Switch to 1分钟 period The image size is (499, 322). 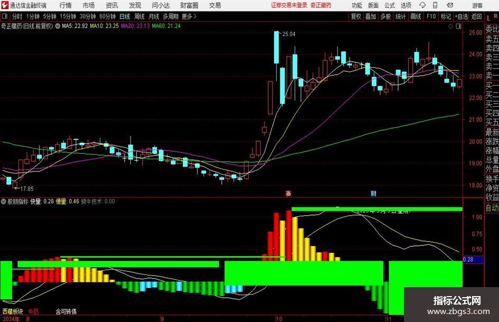[33, 16]
